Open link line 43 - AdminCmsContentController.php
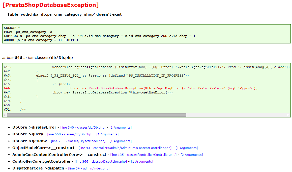292x172 pixels. 125,148
